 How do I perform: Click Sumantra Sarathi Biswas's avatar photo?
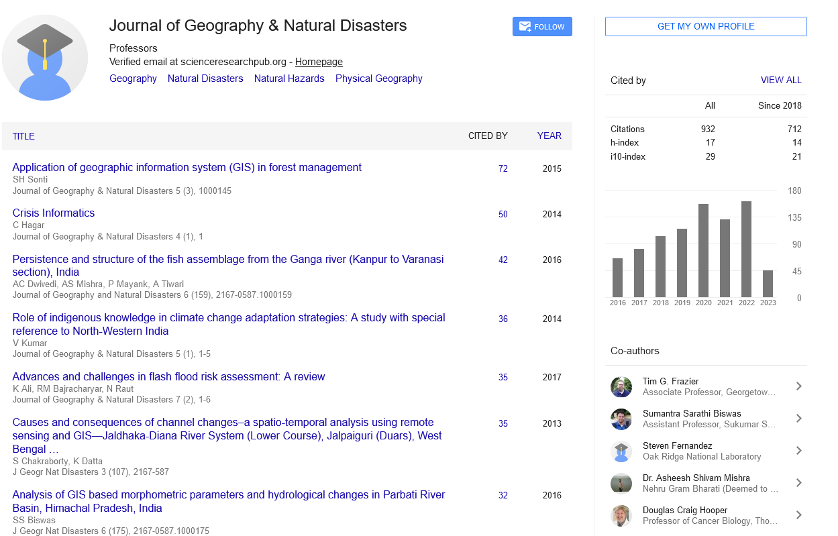coord(621,419)
